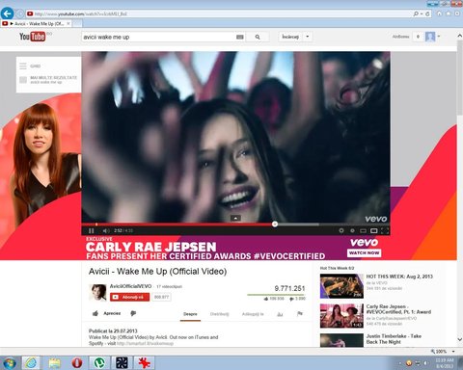Open the video statistics bar-chart icon
The height and width of the screenshot is (370, 463).
280,314
